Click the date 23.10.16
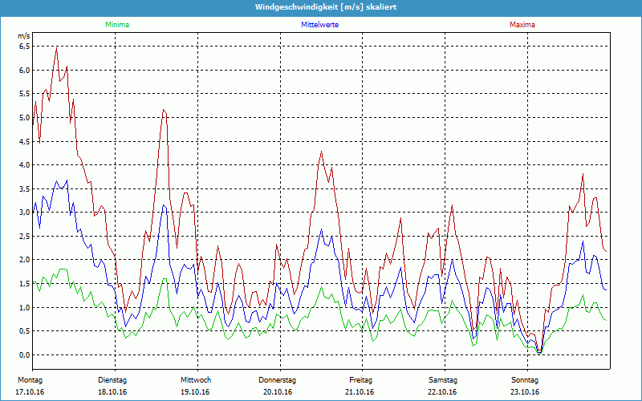 (525, 392)
